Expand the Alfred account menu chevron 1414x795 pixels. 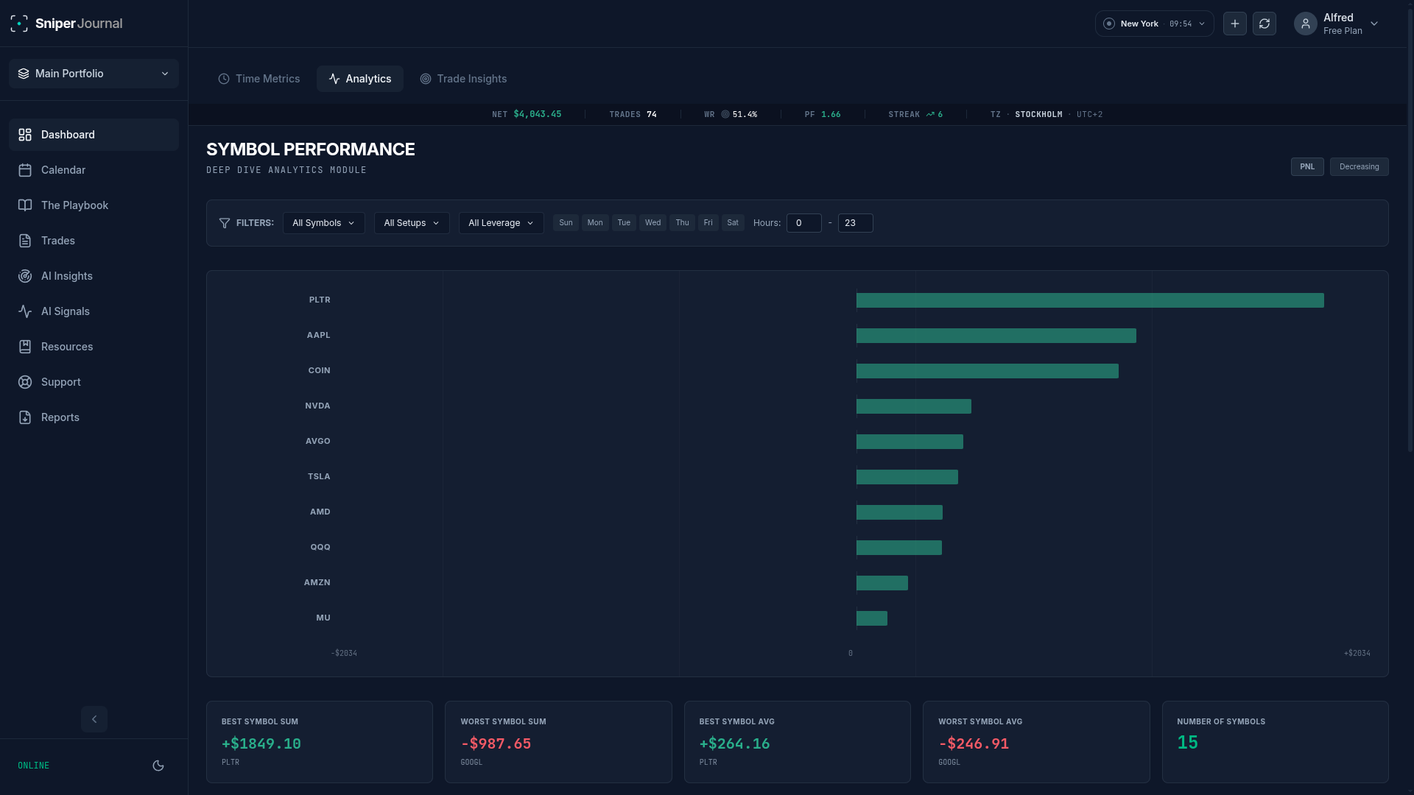(x=1374, y=24)
